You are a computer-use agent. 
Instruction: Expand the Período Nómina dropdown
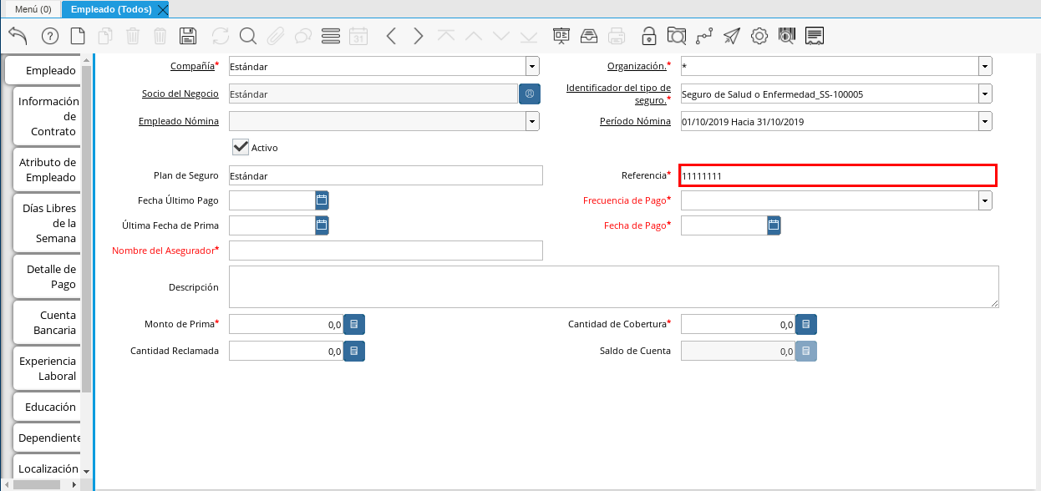click(985, 121)
